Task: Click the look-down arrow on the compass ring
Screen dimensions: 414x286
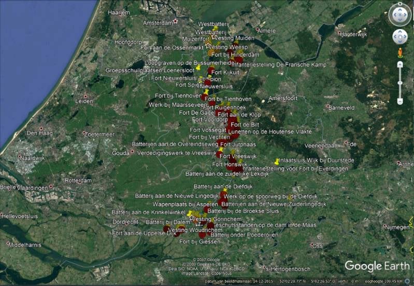Action: point(400,20)
